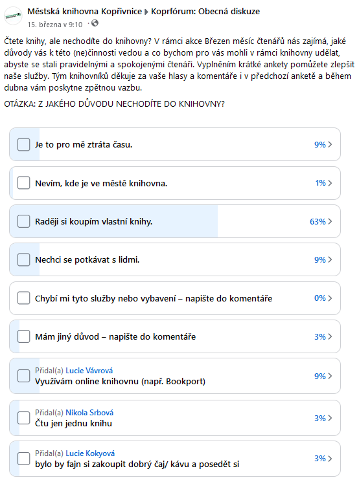Viewport: 359px width, 480px height.
Task: Open the post timestamp '15. března v 9:10'
Action: (55, 25)
